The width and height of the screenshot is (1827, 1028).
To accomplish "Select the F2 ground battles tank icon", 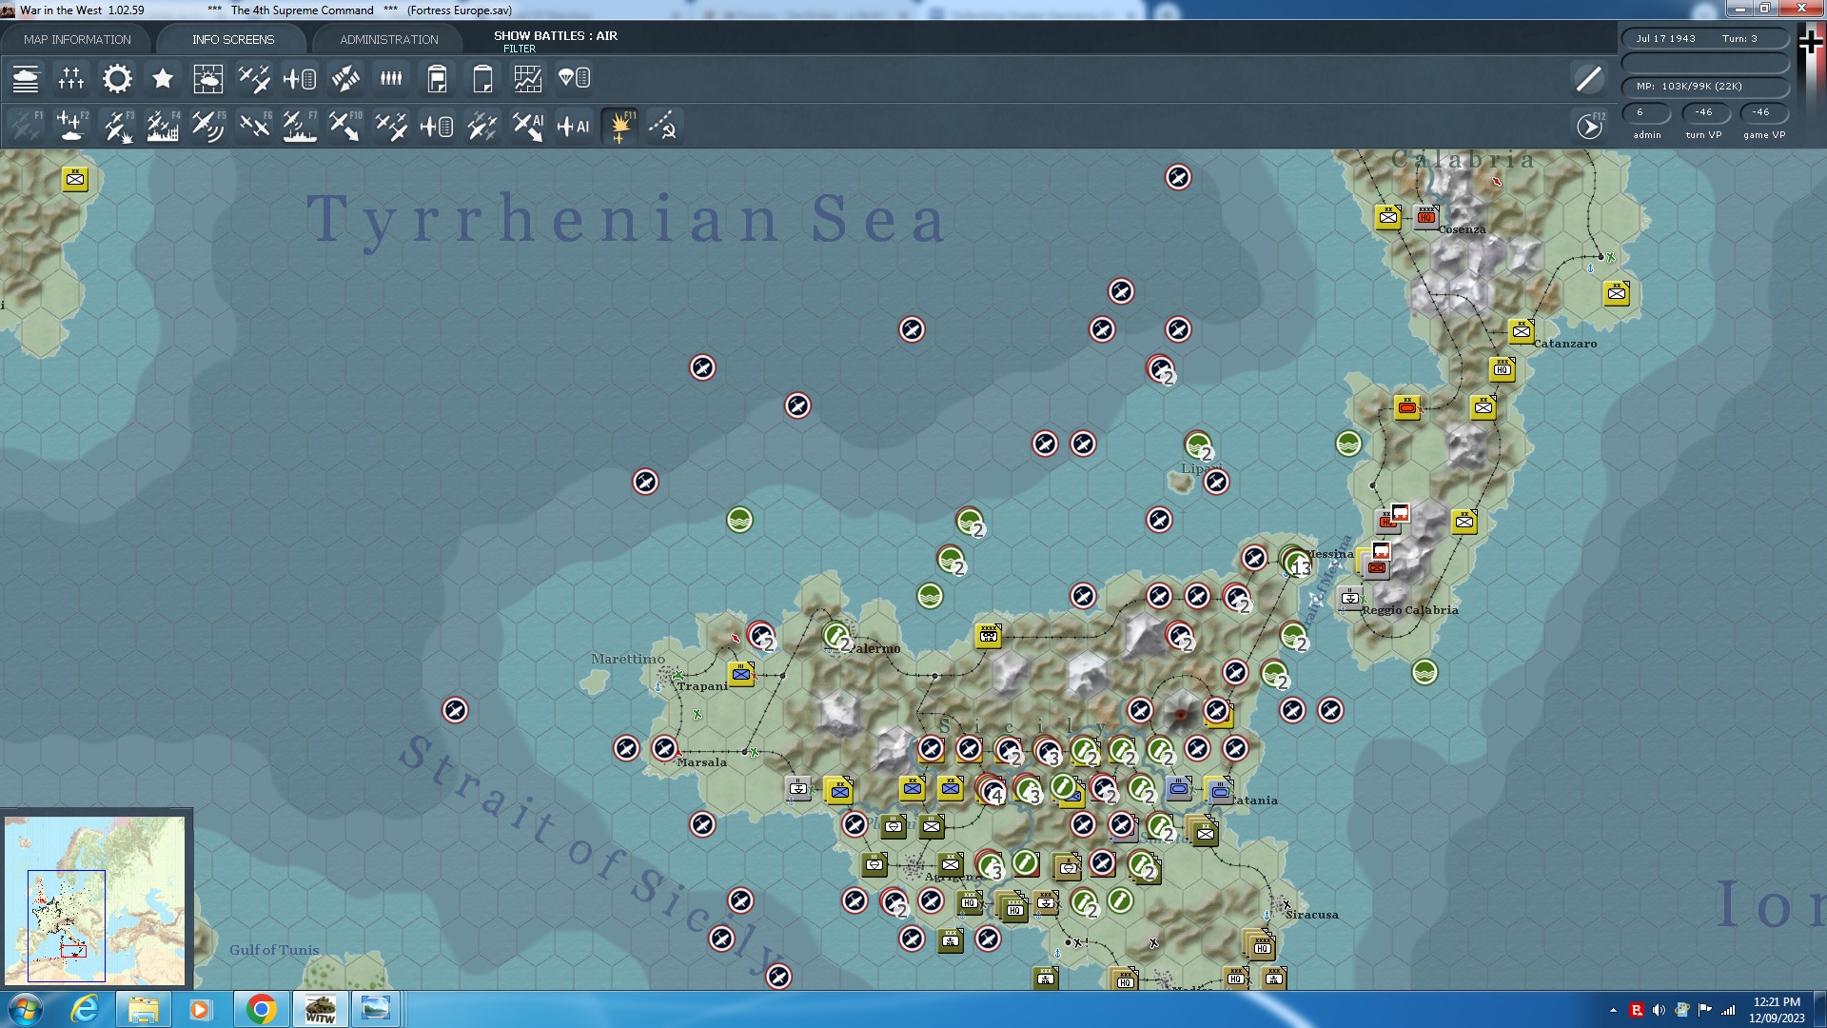I will pos(70,125).
